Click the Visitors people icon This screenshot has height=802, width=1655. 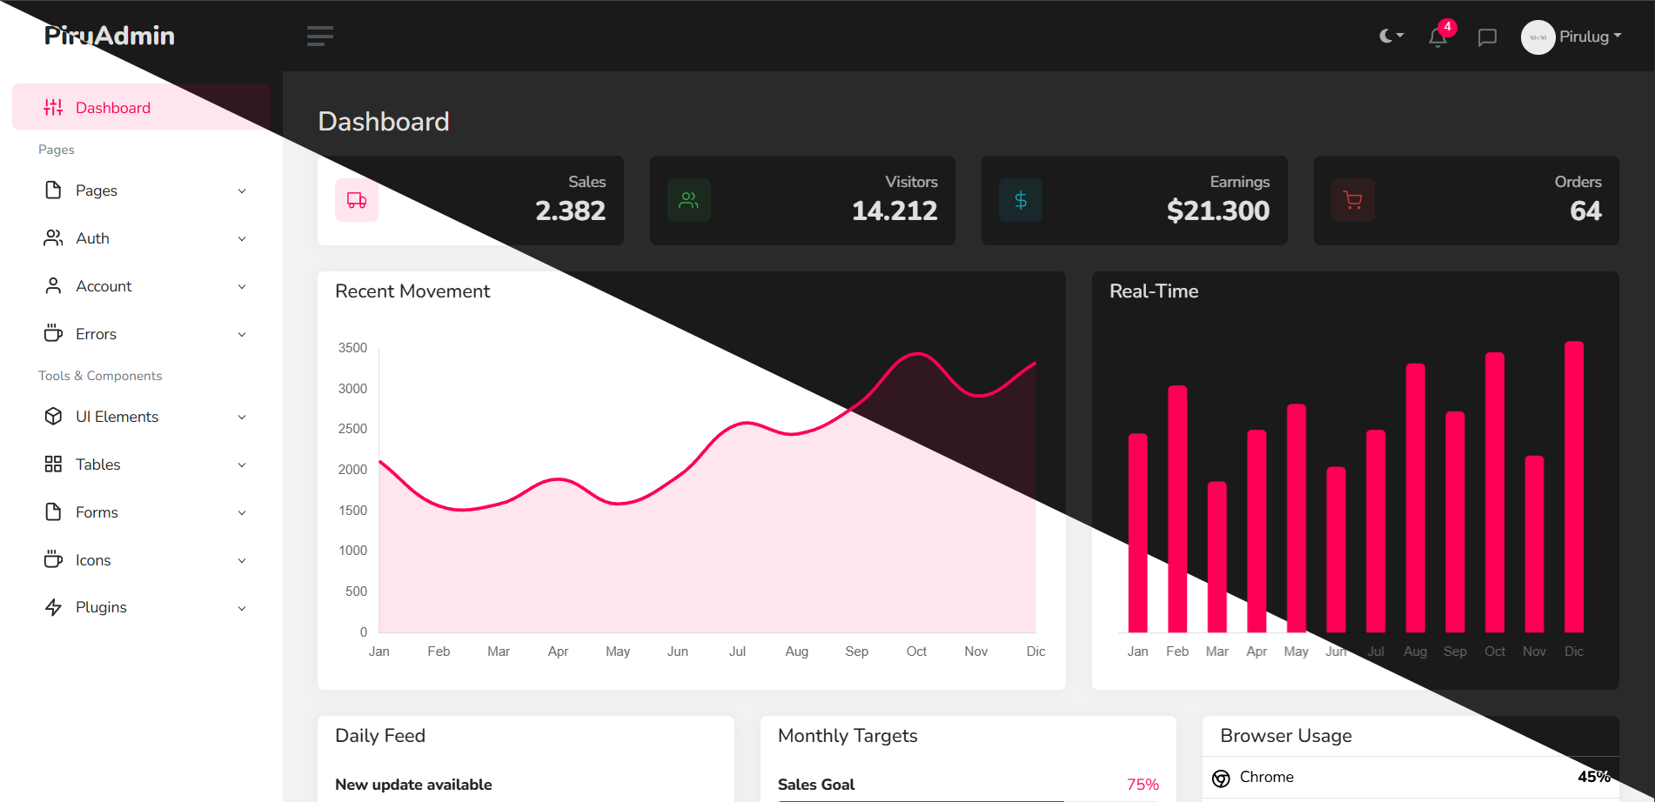point(688,200)
